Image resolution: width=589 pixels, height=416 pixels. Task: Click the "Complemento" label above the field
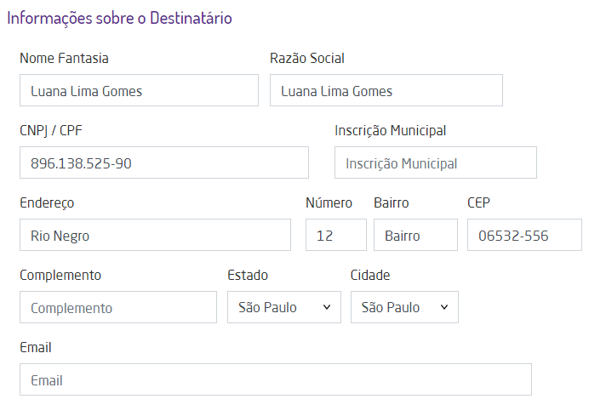tap(60, 275)
